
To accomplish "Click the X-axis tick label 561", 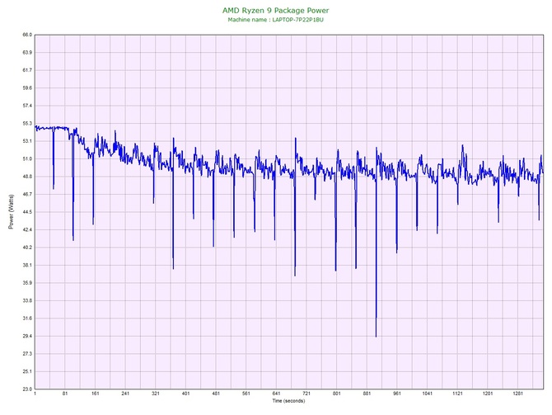I will tap(246, 394).
